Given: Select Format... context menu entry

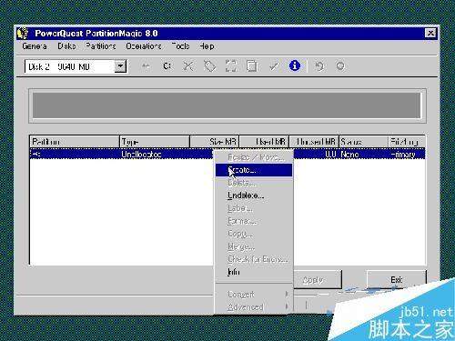Looking at the screenshot, I should click(x=254, y=221).
